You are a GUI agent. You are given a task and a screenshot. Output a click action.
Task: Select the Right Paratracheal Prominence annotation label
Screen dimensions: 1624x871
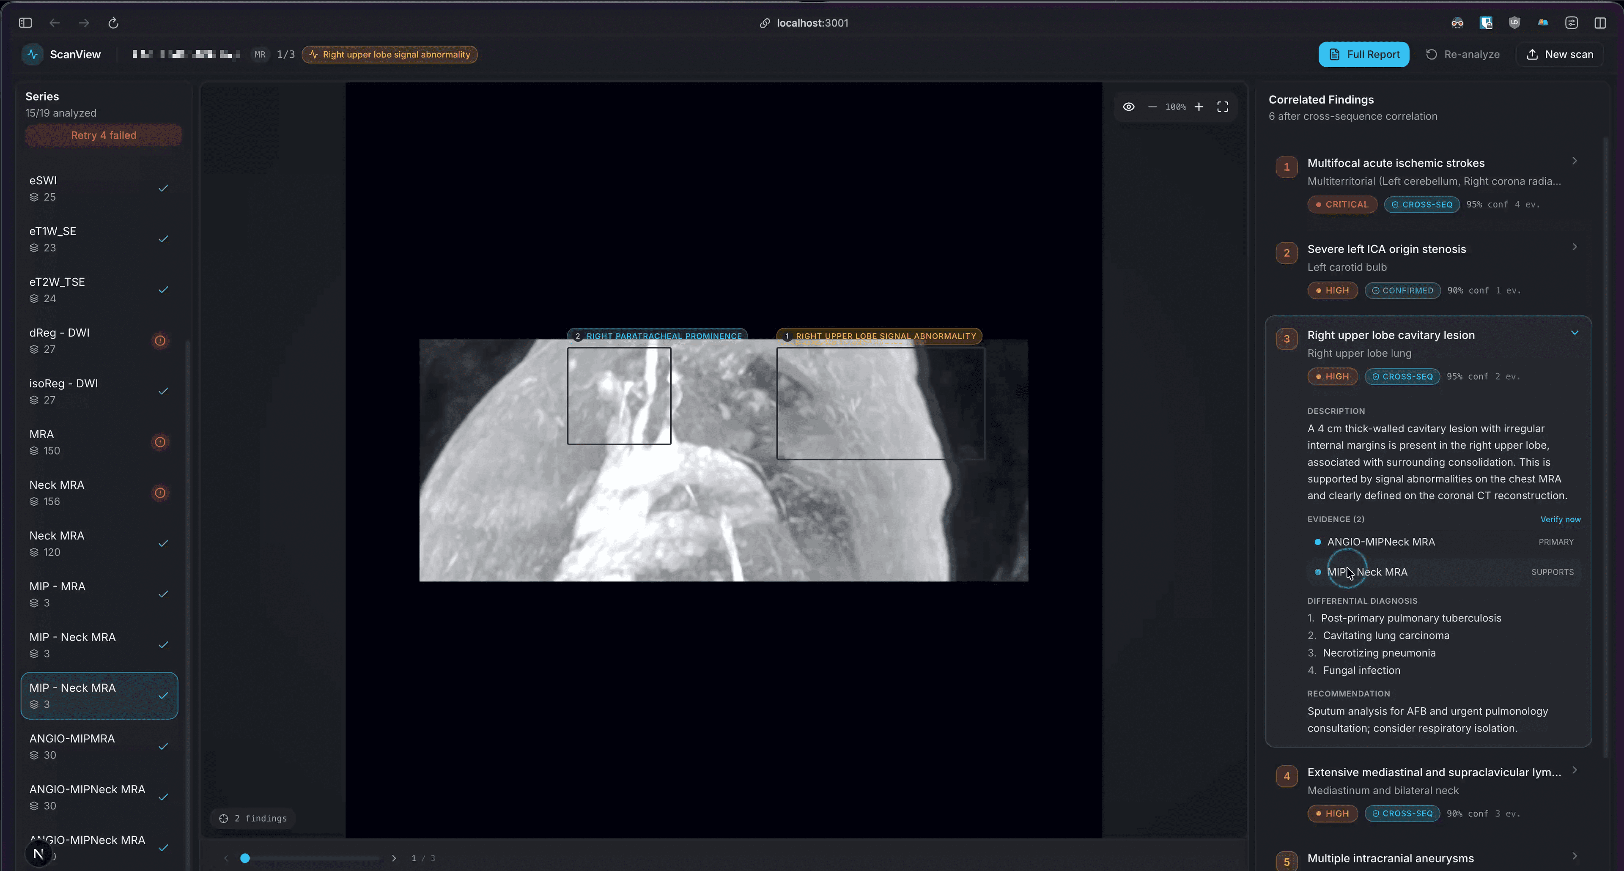tap(657, 336)
